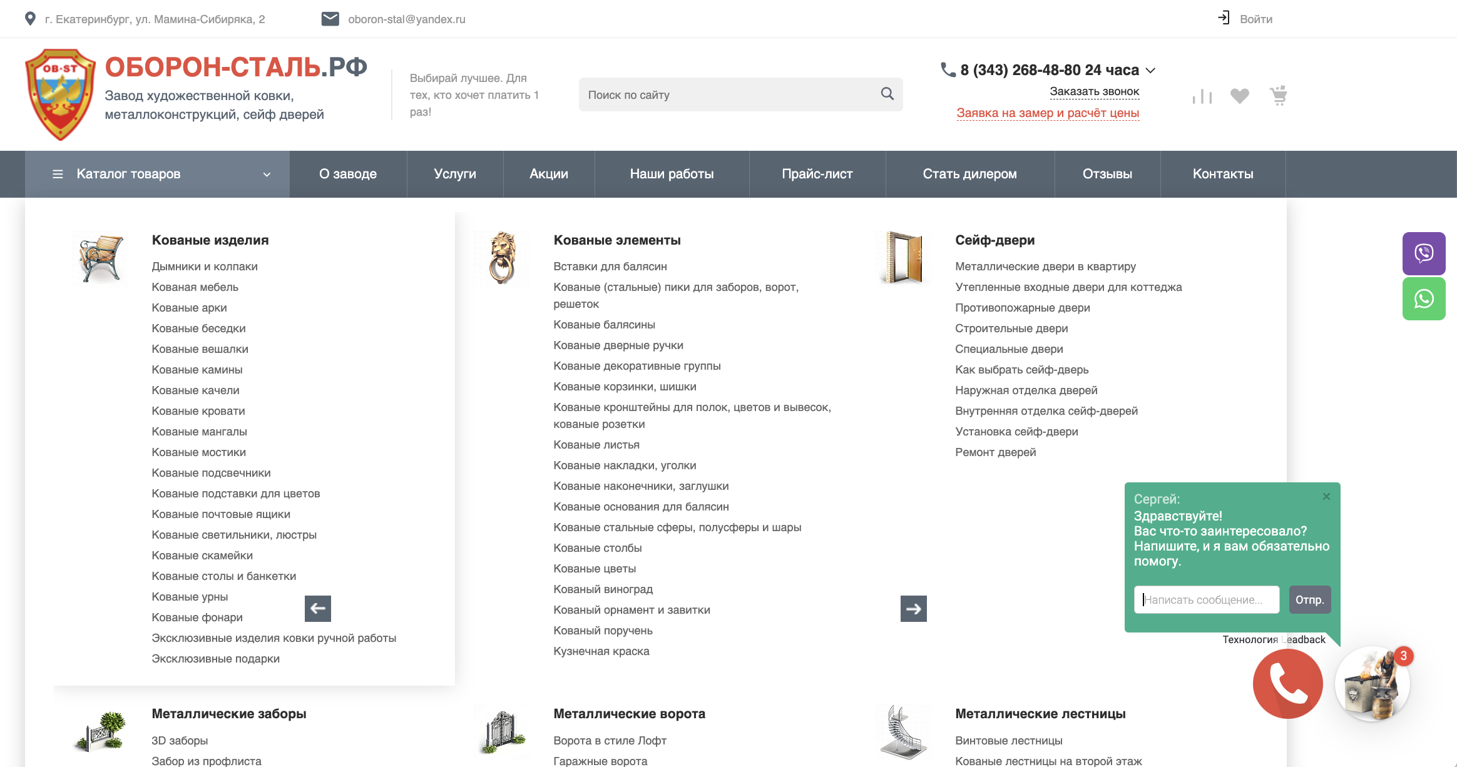This screenshot has height=767, width=1457.
Task: Open the Наши работы menu item
Action: 672,174
